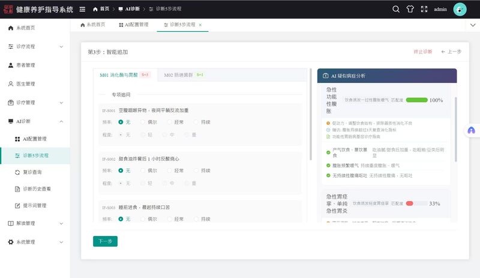Select 持续 frequency for IF-S003 question
This screenshot has height=278, width=480.
tap(196, 219)
